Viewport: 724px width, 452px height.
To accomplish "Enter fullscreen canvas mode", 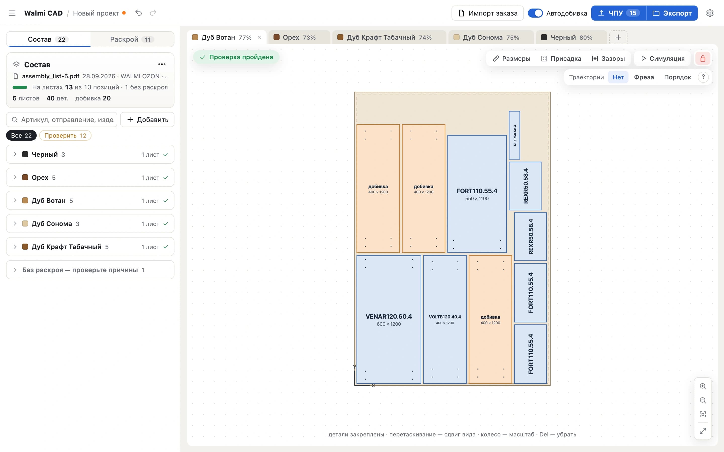I will [703, 431].
